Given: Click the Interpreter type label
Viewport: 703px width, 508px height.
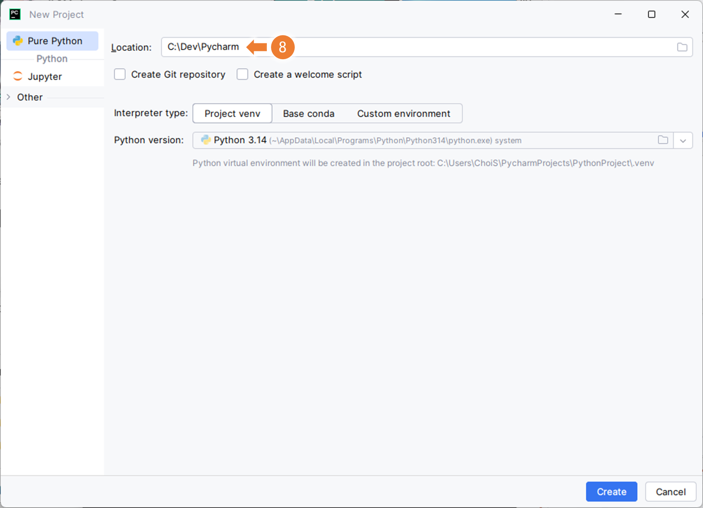Looking at the screenshot, I should [x=151, y=113].
